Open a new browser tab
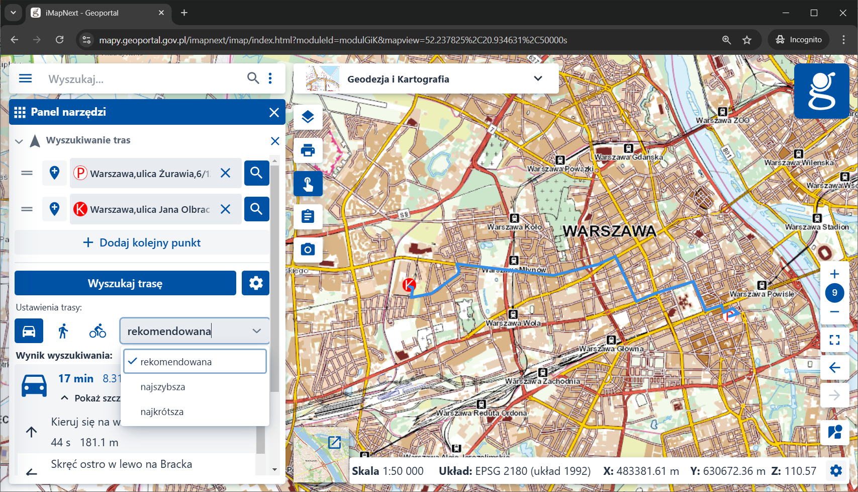Screen dimensions: 858x492 [184, 13]
